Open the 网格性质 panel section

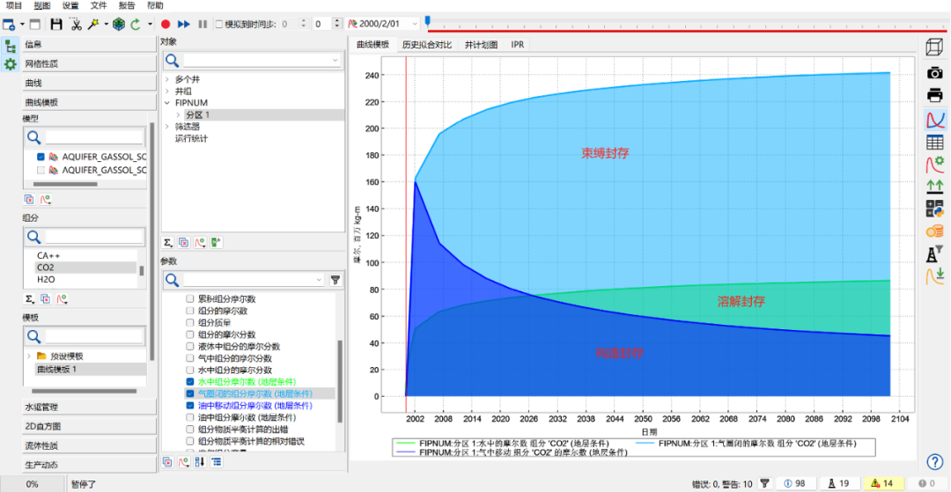click(x=89, y=63)
